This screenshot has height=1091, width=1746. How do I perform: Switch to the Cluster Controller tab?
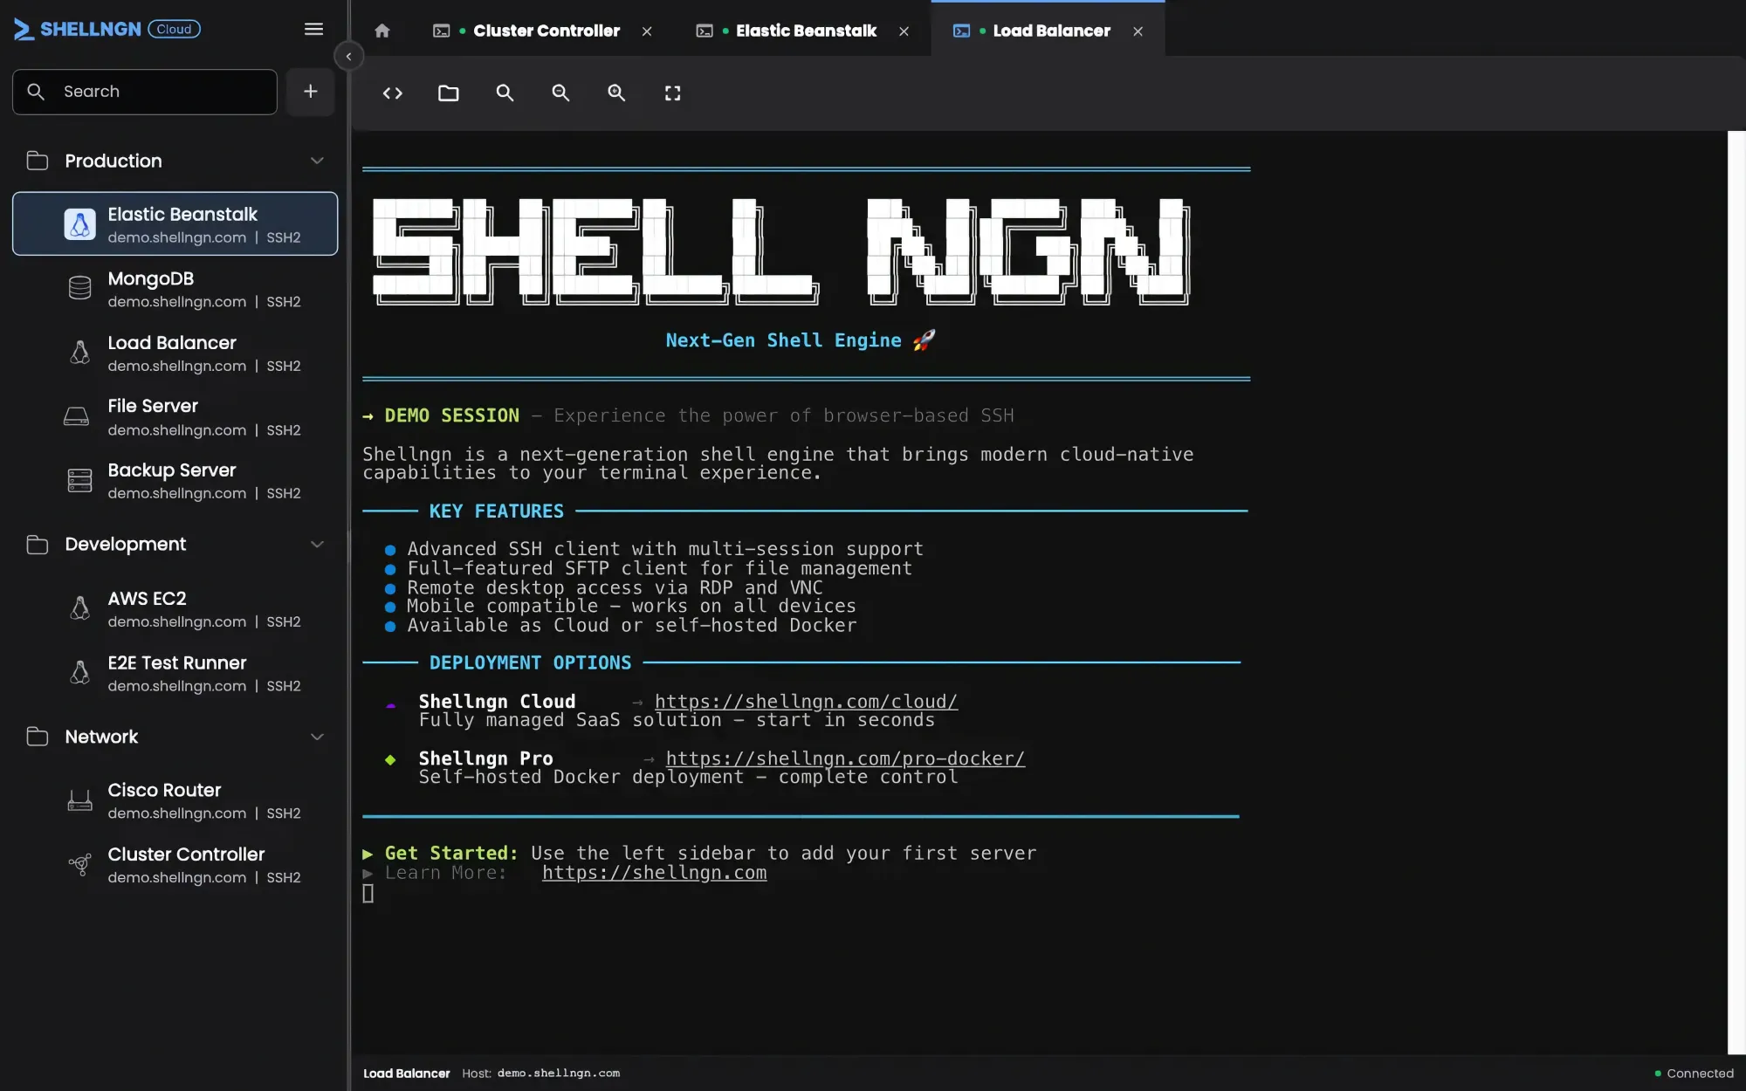coord(546,31)
